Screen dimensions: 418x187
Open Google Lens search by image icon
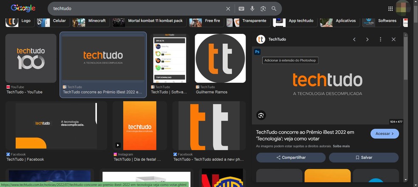pyautogui.click(x=263, y=9)
